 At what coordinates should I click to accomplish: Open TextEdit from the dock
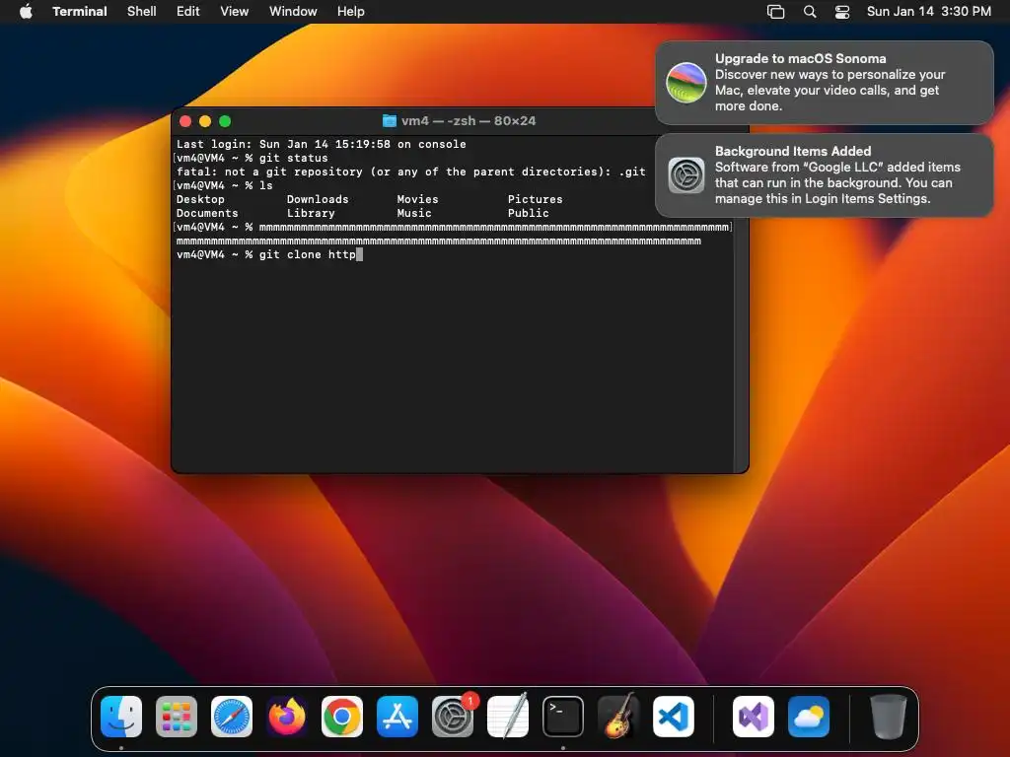click(508, 716)
